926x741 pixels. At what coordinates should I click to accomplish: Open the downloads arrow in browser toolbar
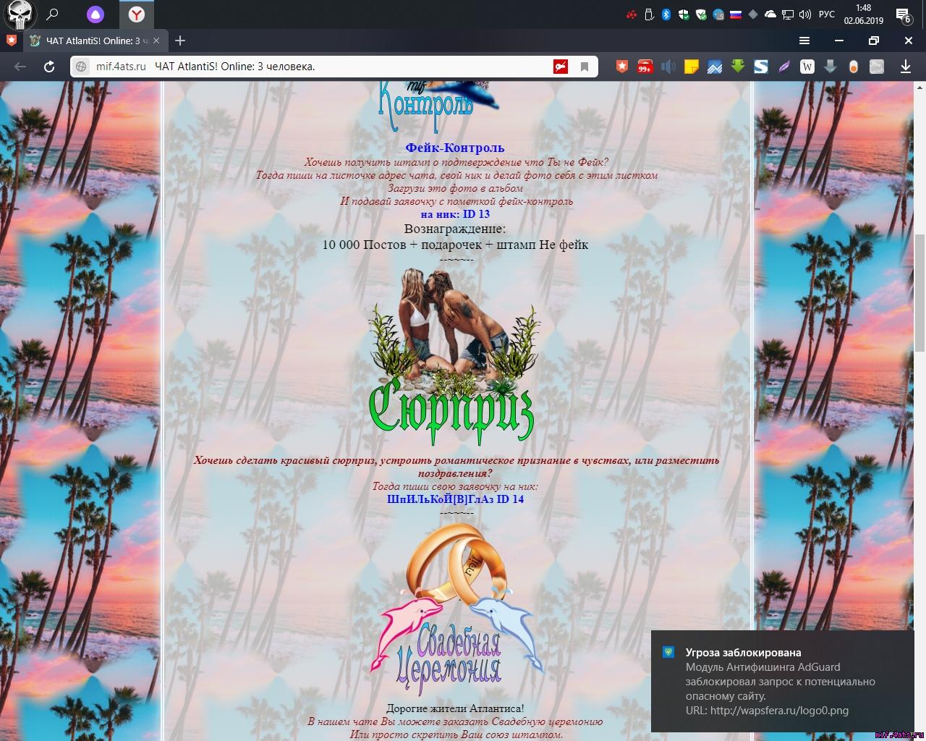point(905,67)
